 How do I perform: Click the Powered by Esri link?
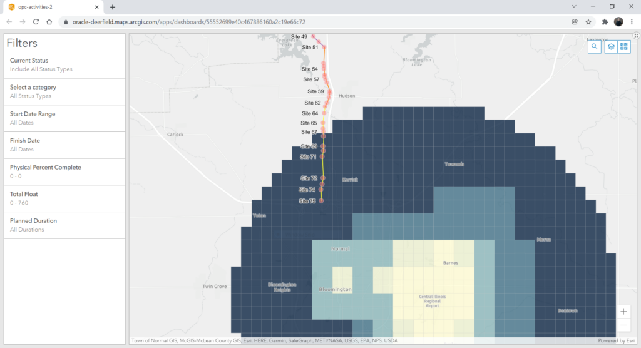click(616, 340)
